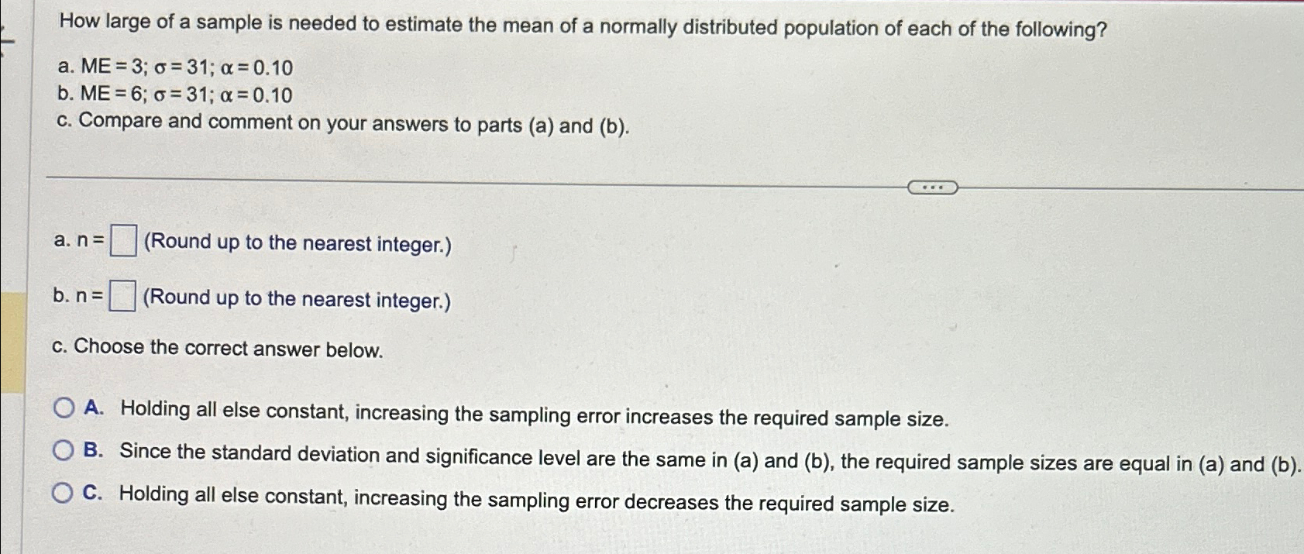Choose answer B stating sample sizes are equal
Image resolution: width=1304 pixels, height=554 pixels.
click(x=65, y=451)
